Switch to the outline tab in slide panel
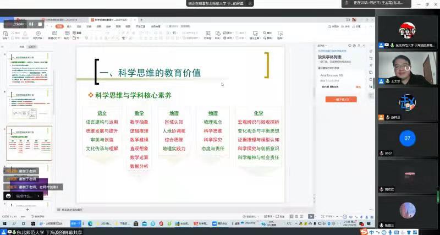Image resolution: width=440 pixels, height=235 pixels. pos(22,47)
